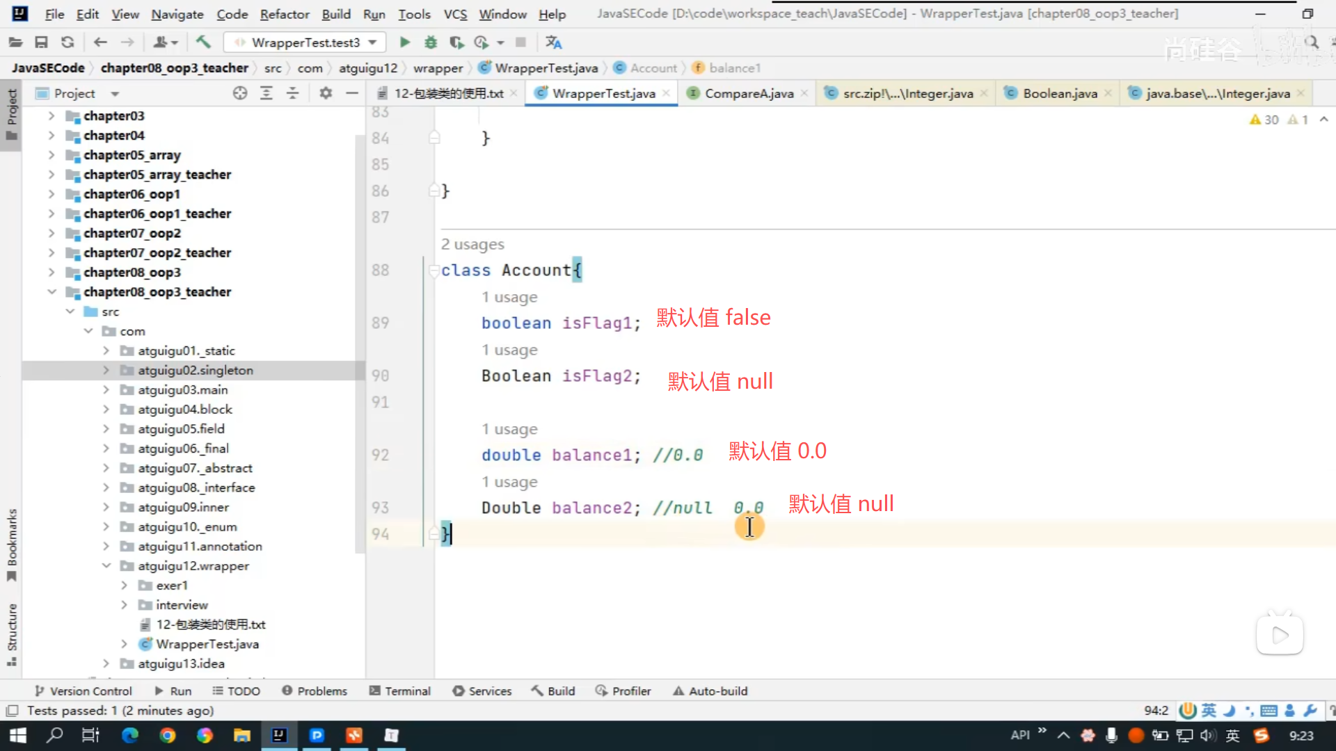The width and height of the screenshot is (1336, 751).
Task: Click the Save All disk icon
Action: tap(41, 42)
